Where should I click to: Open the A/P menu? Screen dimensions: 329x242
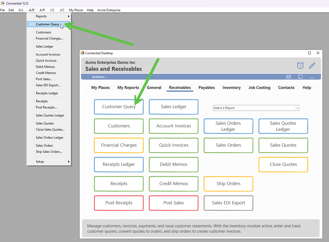[42, 10]
